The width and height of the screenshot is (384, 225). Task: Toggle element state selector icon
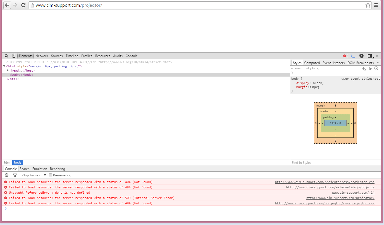[370, 68]
